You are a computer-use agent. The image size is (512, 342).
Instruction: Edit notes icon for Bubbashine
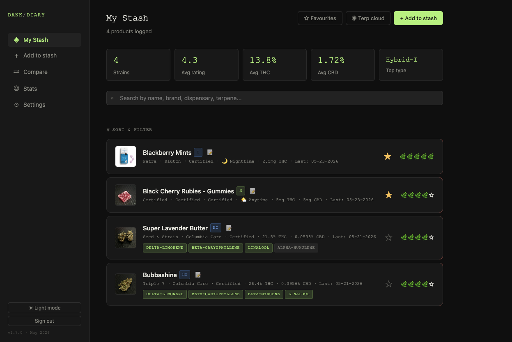[x=198, y=275]
